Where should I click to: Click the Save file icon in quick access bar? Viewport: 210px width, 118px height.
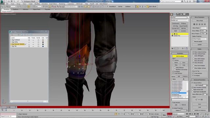tap(11, 1)
